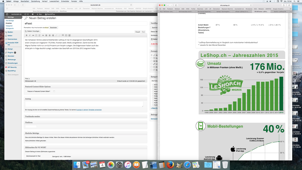302x170 pixels.
Task: Open BackWPup in the admin bar
Action: pos(50,14)
